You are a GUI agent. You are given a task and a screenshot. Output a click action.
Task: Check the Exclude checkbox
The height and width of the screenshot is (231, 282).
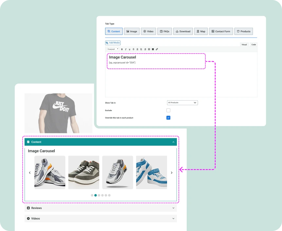point(168,110)
